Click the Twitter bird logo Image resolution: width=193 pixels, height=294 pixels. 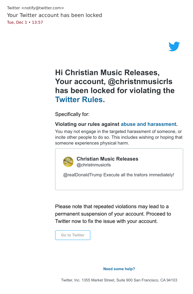tap(174, 46)
